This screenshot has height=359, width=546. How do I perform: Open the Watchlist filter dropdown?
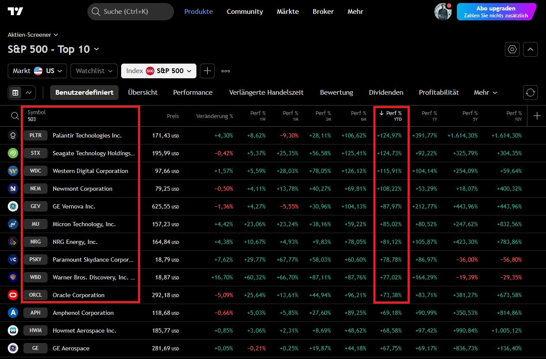(x=94, y=71)
